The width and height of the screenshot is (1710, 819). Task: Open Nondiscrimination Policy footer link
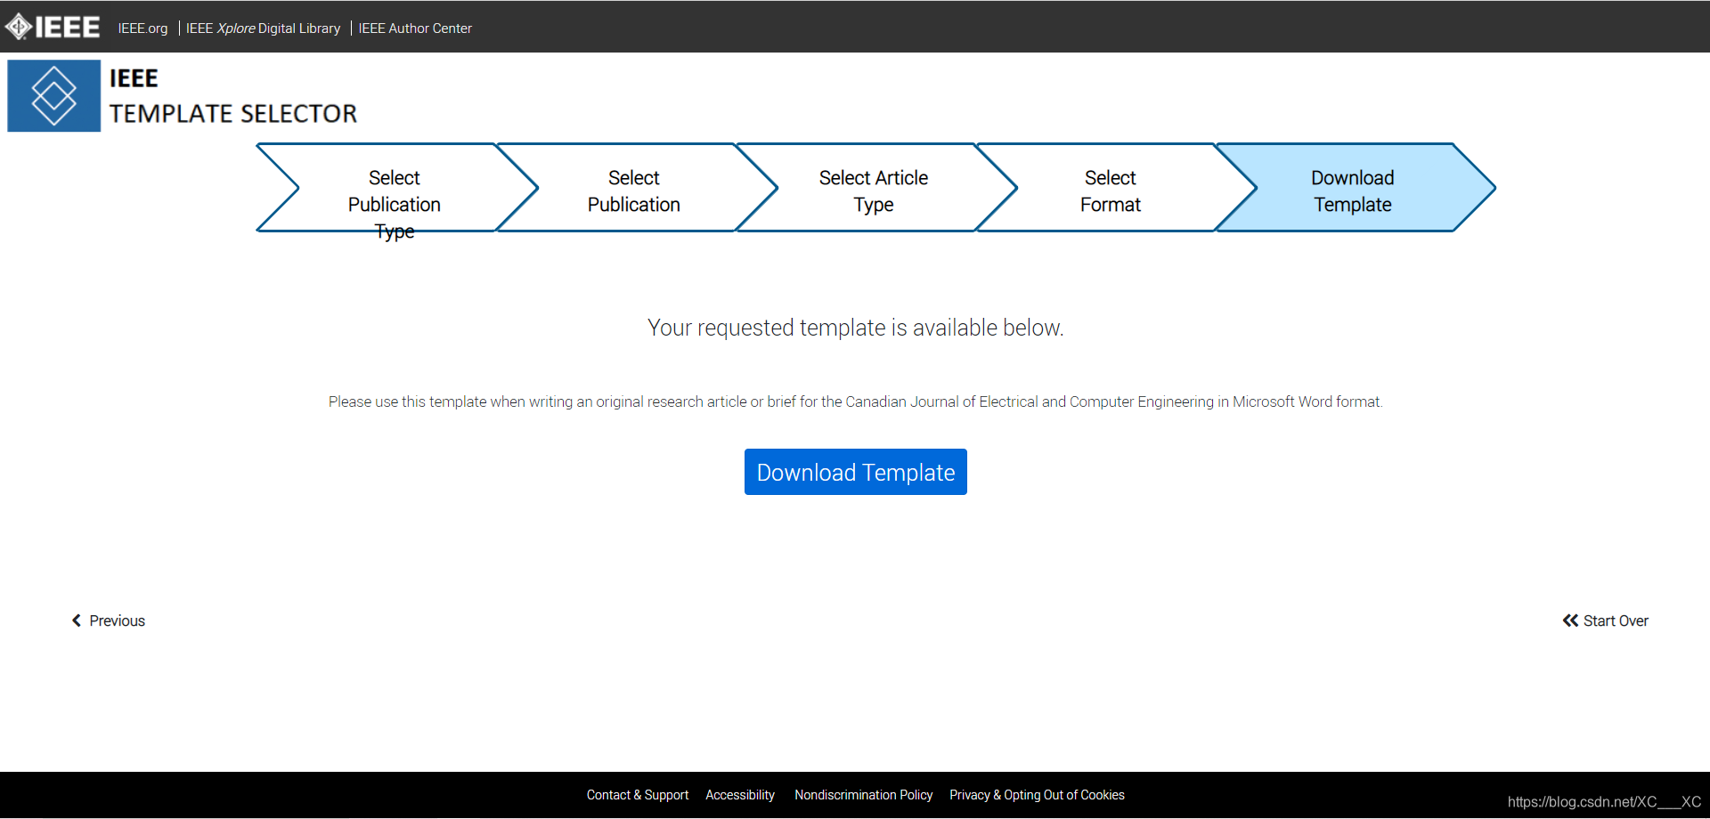point(864,795)
